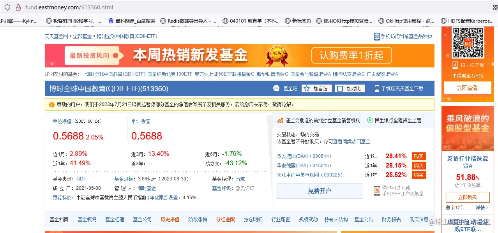Open the fund manager 万琼 link

click(240, 179)
